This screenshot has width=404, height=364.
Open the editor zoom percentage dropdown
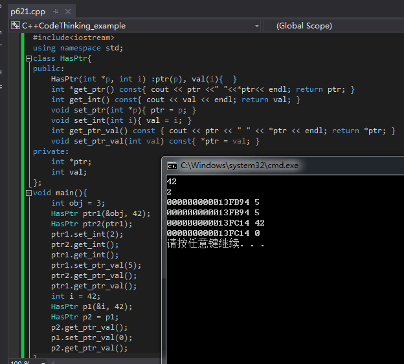tap(19, 361)
